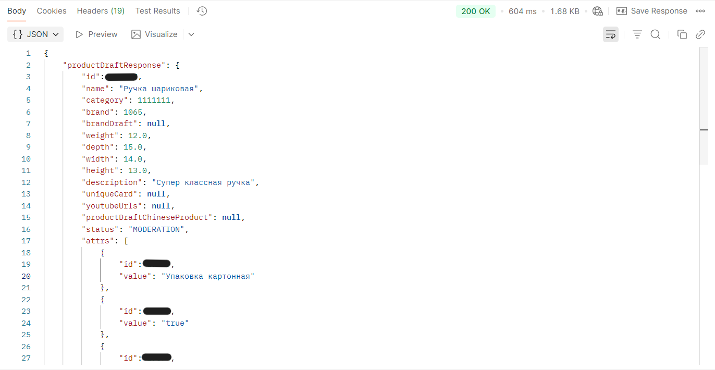Click the network globe information icon
Image resolution: width=715 pixels, height=370 pixels.
click(598, 11)
